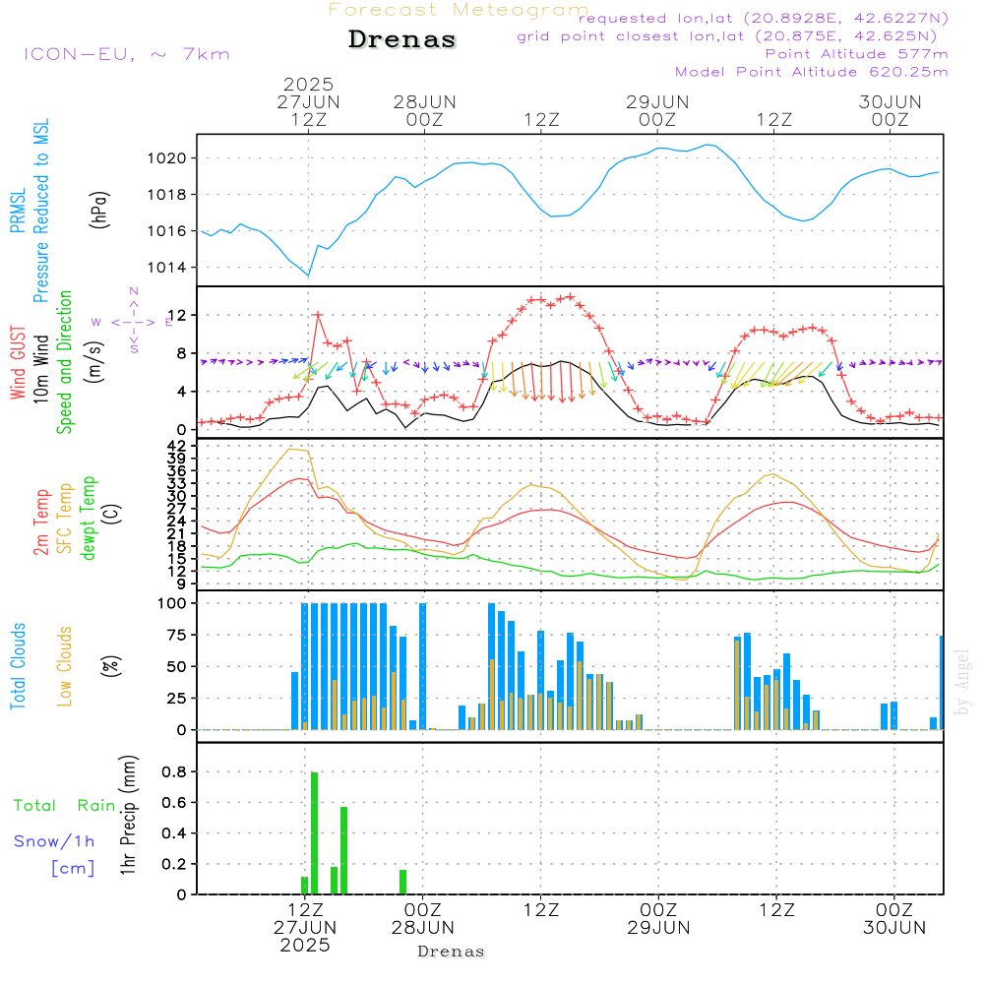This screenshot has height=984, width=984.
Task: Select the bottom axis '00Z 28JUN' label
Action: click(423, 919)
